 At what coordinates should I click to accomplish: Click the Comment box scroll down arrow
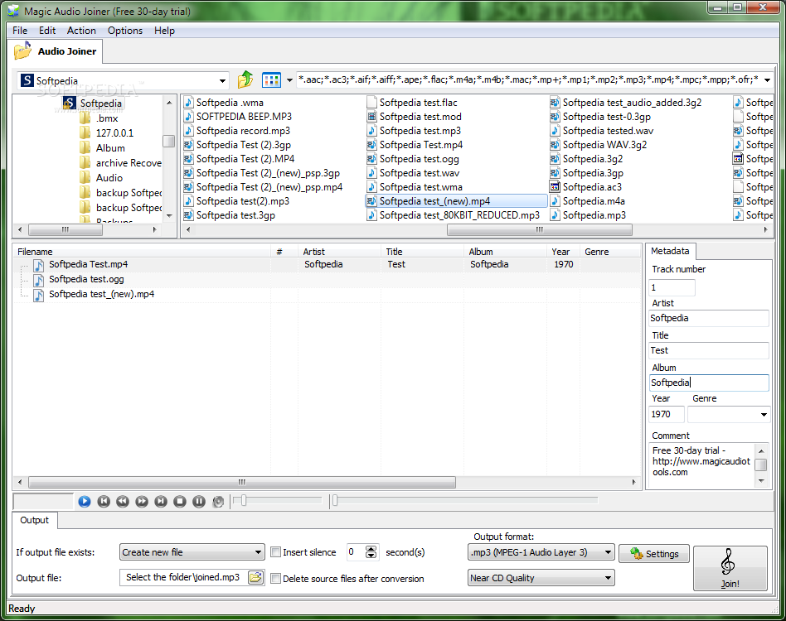click(761, 481)
